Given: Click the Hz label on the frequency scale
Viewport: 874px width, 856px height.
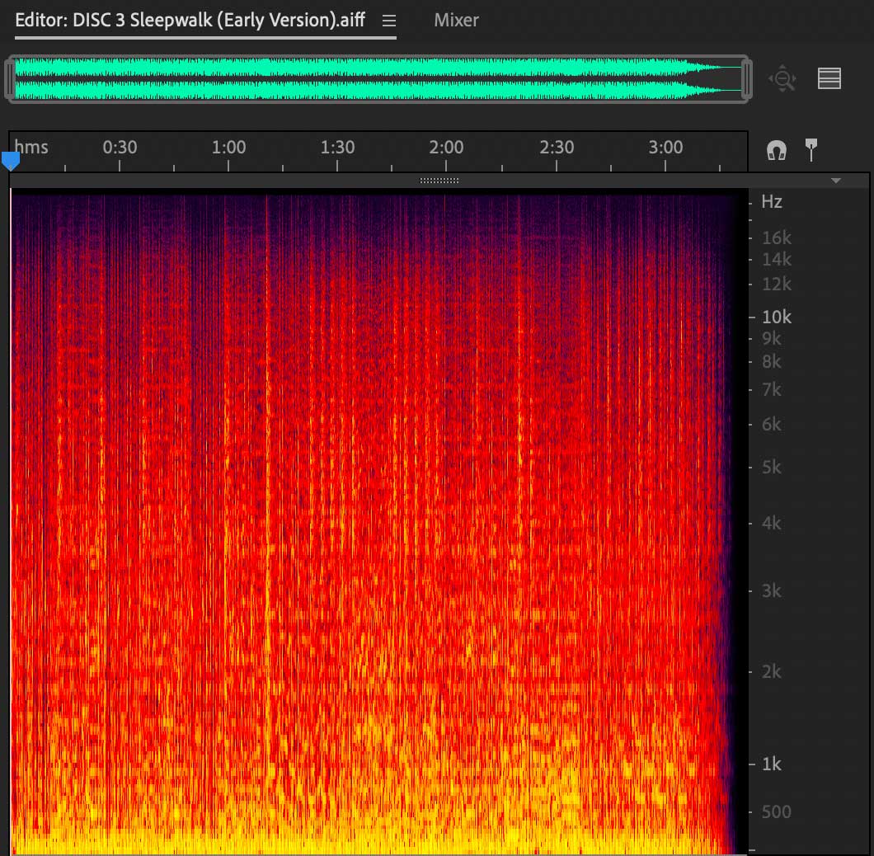Looking at the screenshot, I should (x=771, y=202).
